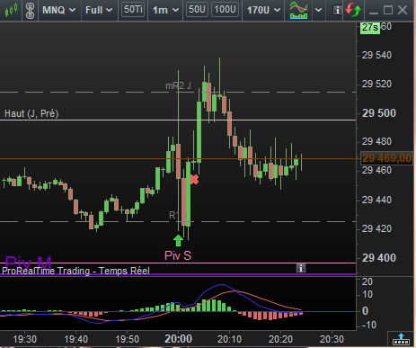This screenshot has height=348, width=416.
Task: Click the toolbar info icon
Action: (337, 10)
